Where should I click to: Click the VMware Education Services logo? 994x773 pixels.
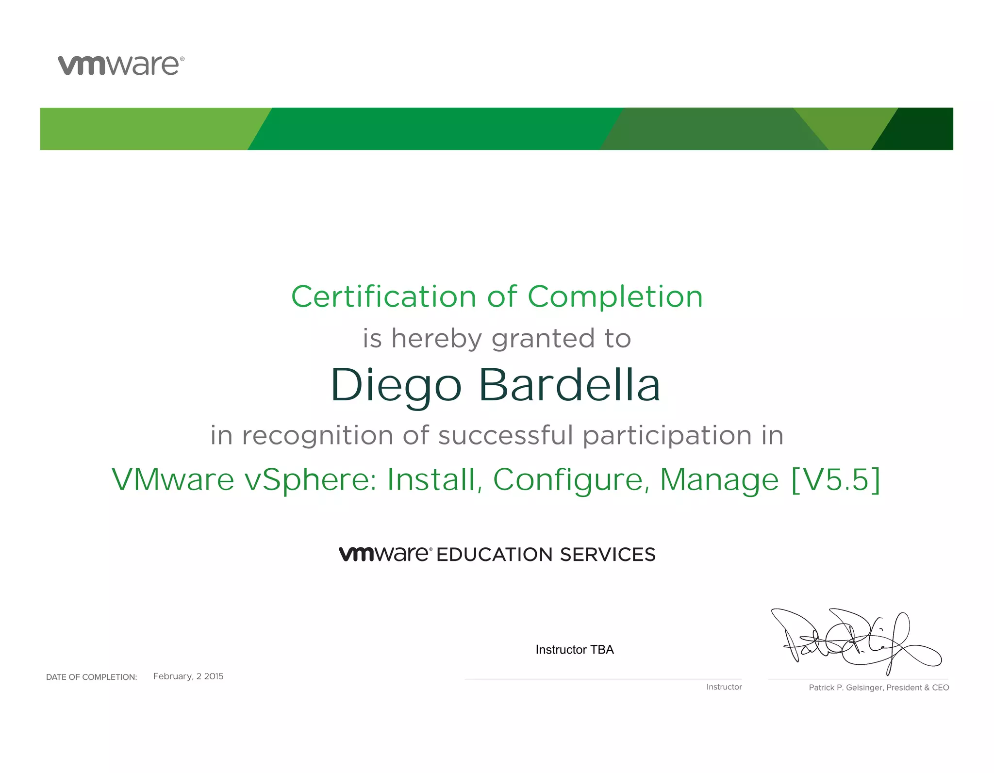(385, 554)
